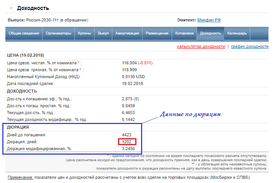The width and height of the screenshot is (274, 183).
Task: Click the Примечание note text
Action: pos(129,177)
